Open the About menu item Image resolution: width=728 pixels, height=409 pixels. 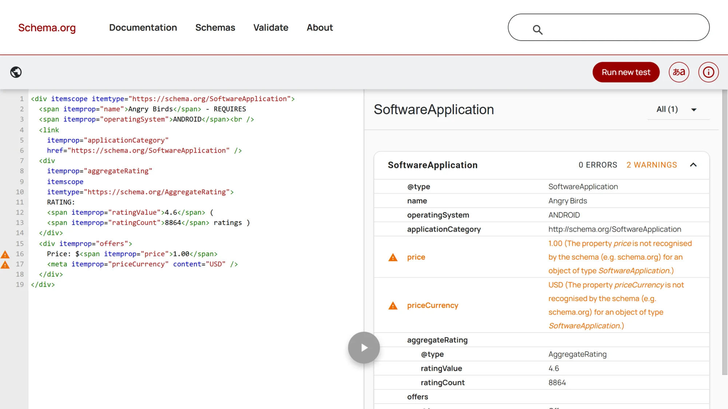coord(320,28)
